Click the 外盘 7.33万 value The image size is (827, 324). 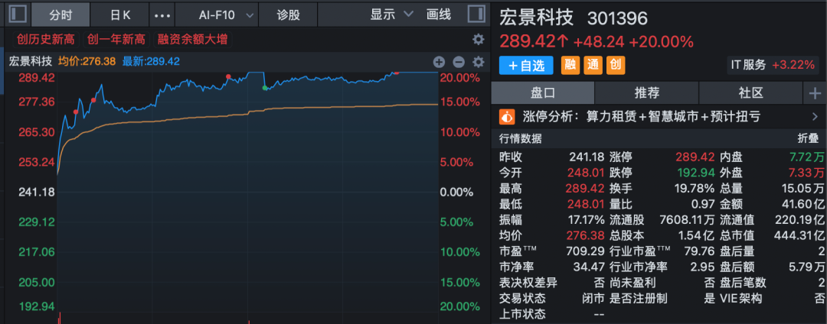pos(806,173)
